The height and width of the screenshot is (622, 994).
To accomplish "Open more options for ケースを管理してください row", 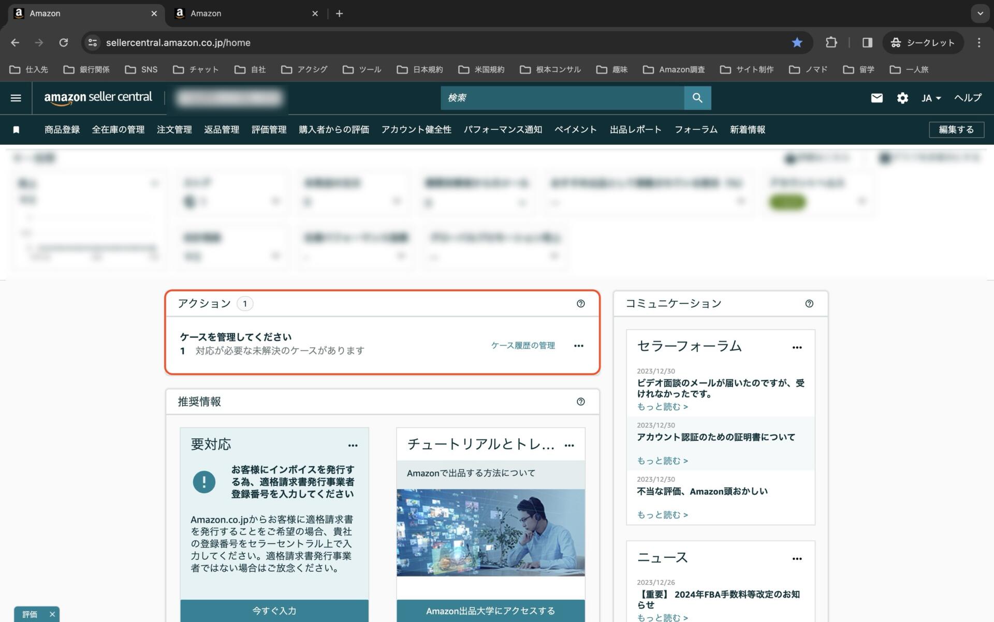I will click(x=579, y=346).
